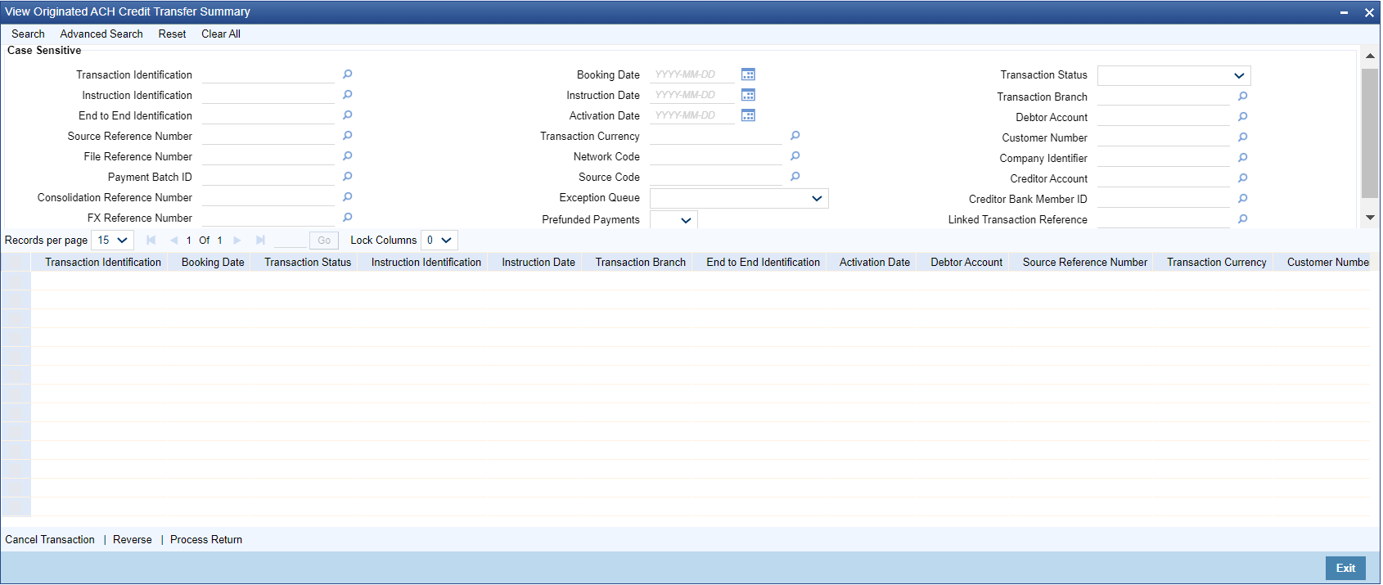The width and height of the screenshot is (1383, 585).
Task: Open lookup for End to End Identification
Action: (x=347, y=115)
